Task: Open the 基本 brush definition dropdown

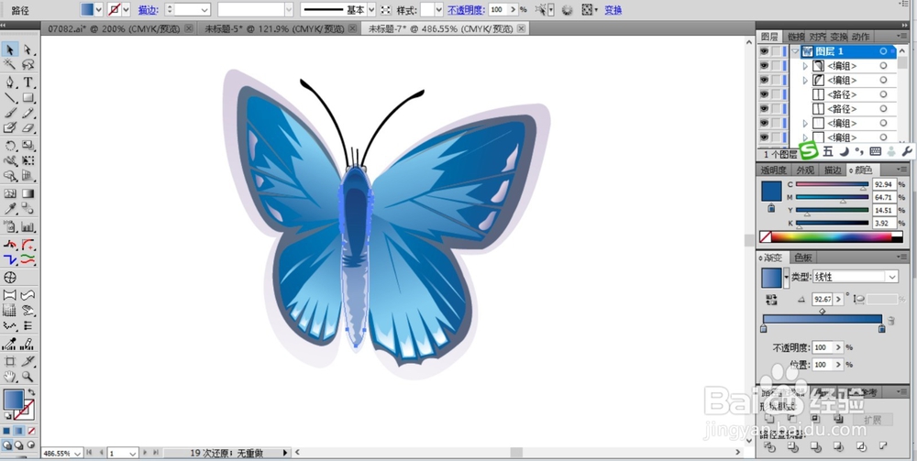Action: click(x=370, y=10)
